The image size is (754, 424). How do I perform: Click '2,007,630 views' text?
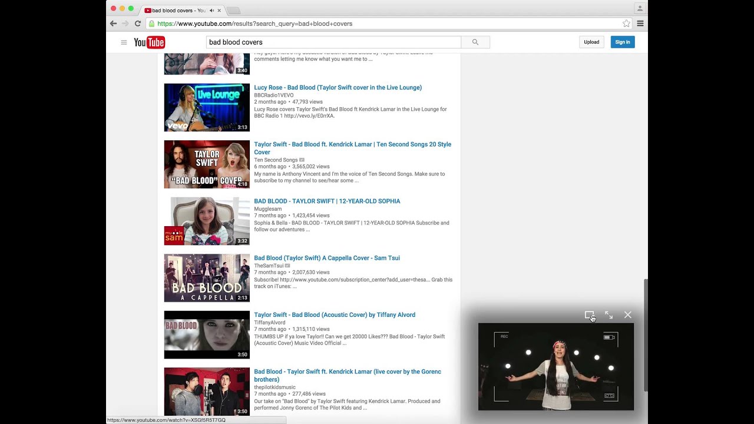pyautogui.click(x=311, y=273)
